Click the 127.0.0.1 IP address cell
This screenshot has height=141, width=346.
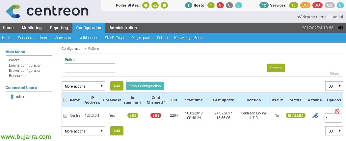92,115
